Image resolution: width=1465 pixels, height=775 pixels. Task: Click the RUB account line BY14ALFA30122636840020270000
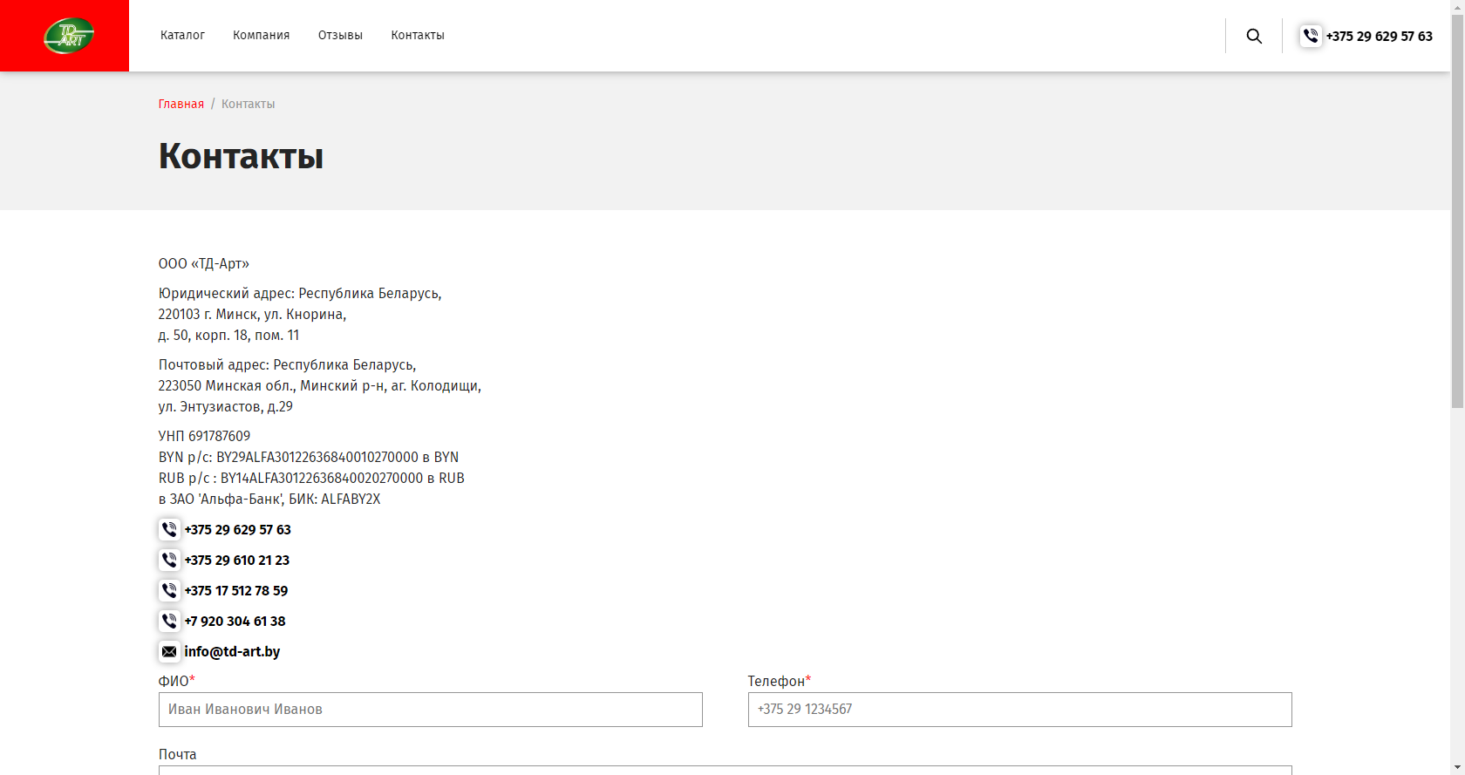[311, 478]
